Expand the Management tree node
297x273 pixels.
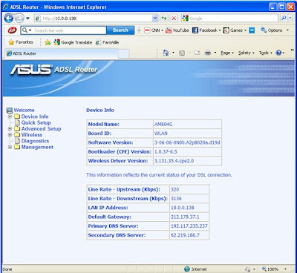coord(10,148)
